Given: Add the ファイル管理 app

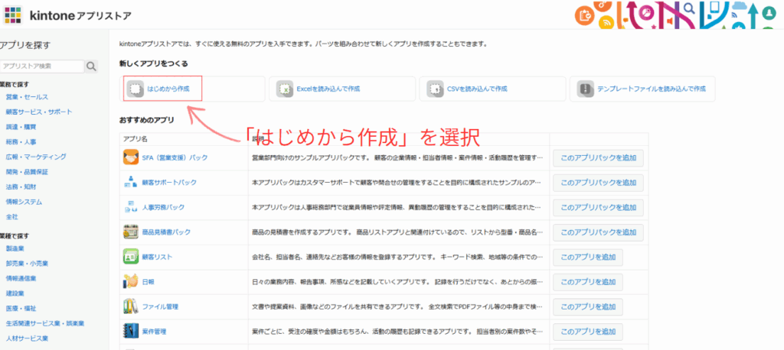Looking at the screenshot, I should [588, 306].
